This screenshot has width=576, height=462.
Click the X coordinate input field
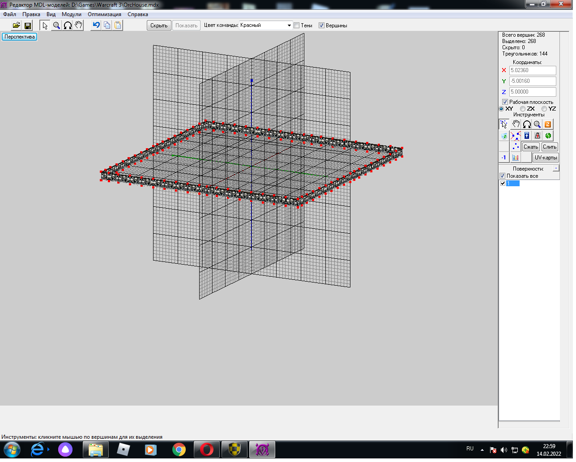tap(533, 70)
